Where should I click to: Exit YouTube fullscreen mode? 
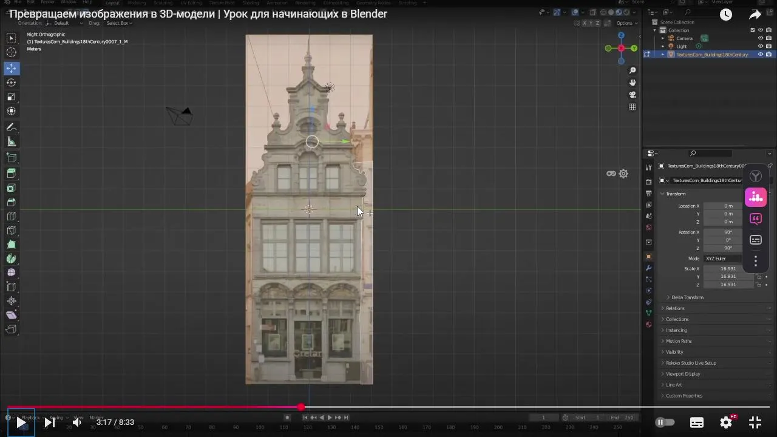(755, 422)
